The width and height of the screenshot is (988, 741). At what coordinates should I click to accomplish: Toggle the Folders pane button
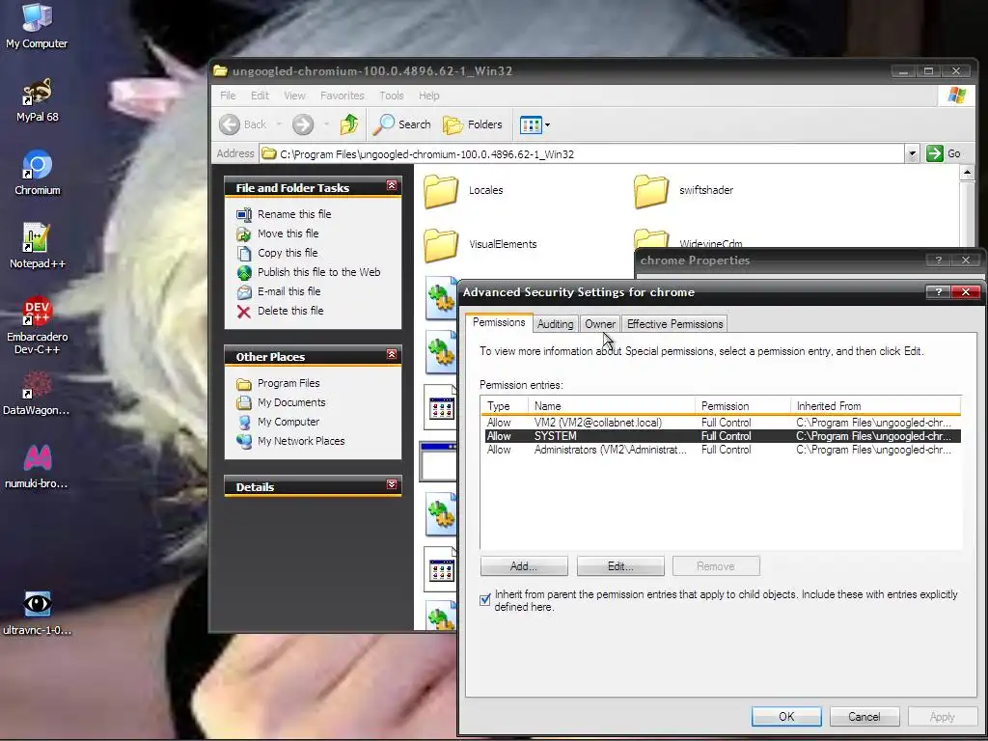(x=473, y=124)
